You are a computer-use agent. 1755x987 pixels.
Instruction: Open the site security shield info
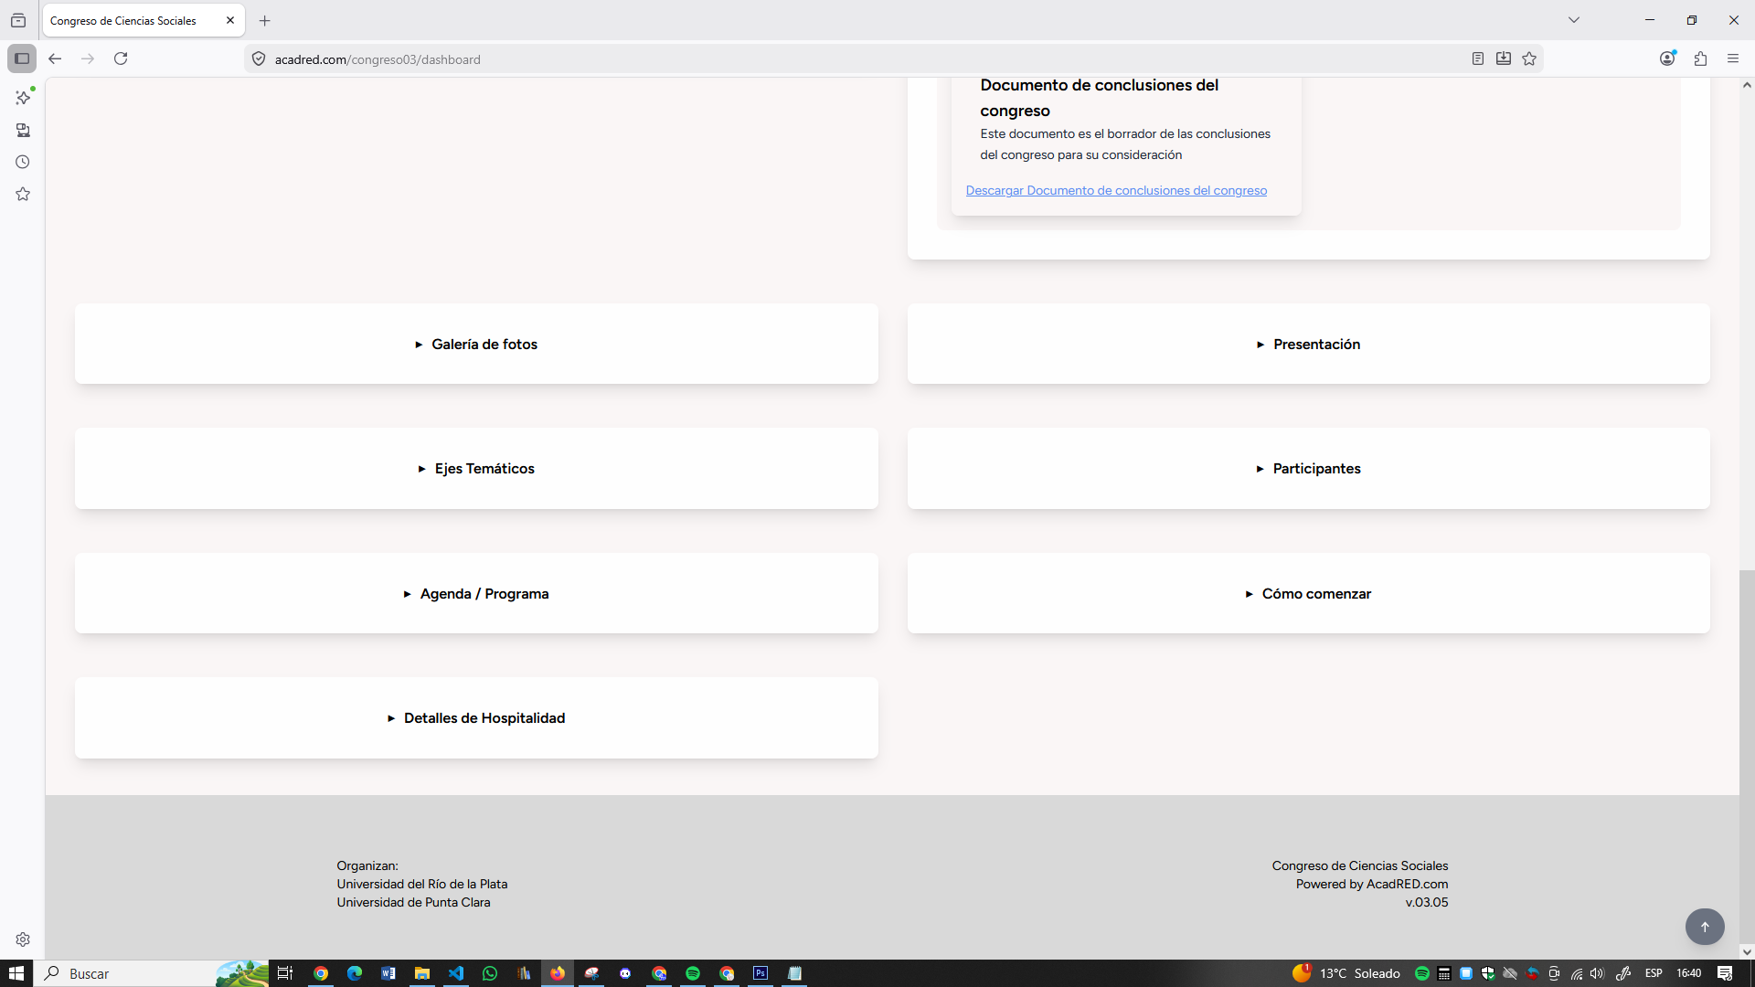click(259, 58)
